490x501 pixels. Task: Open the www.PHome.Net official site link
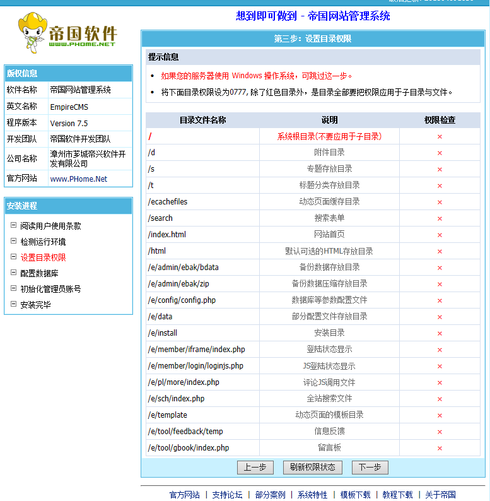79,179
